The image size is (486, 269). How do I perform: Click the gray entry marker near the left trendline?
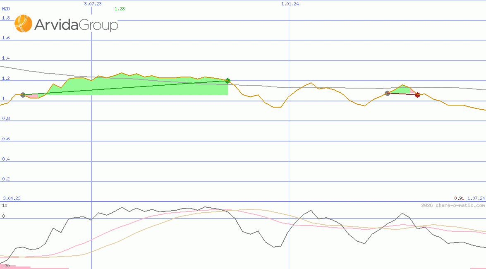click(x=23, y=95)
